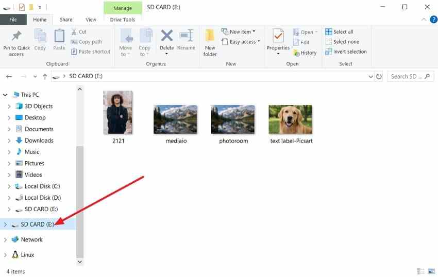Collapse the This PC tree node
The height and width of the screenshot is (277, 438).
[5, 95]
